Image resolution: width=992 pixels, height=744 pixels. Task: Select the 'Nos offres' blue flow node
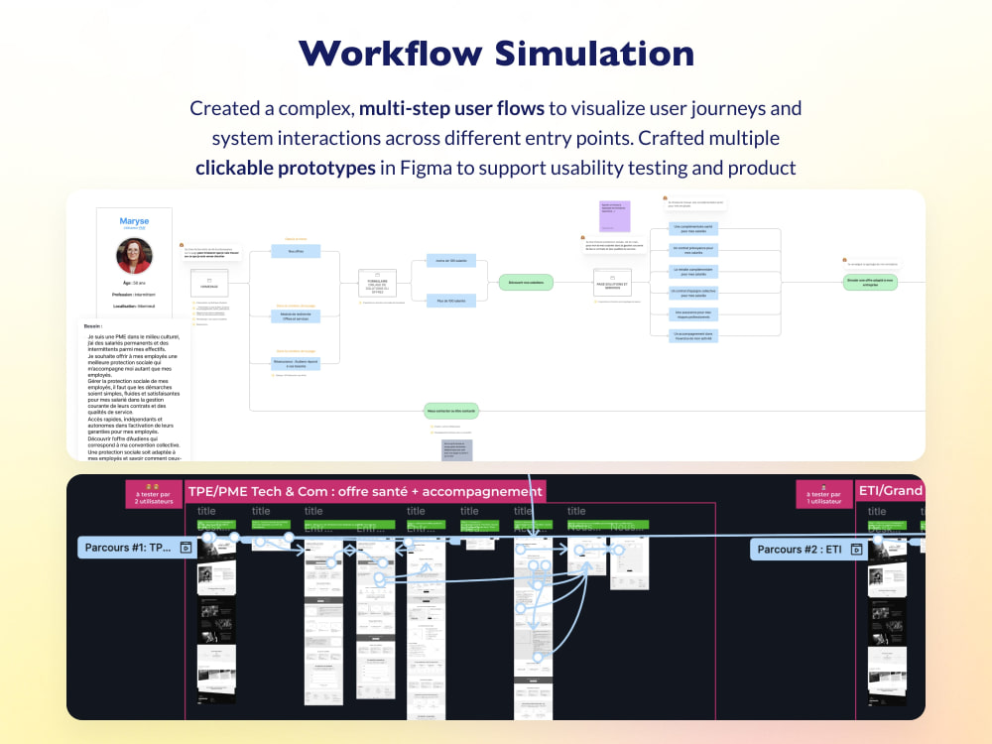tap(296, 251)
